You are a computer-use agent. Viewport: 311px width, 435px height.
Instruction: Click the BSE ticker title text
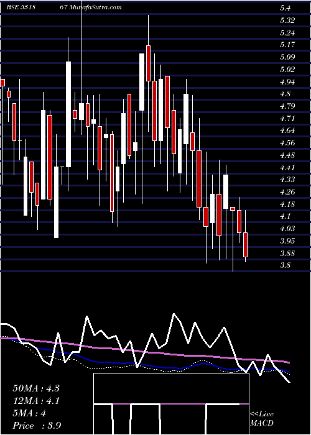[64, 7]
